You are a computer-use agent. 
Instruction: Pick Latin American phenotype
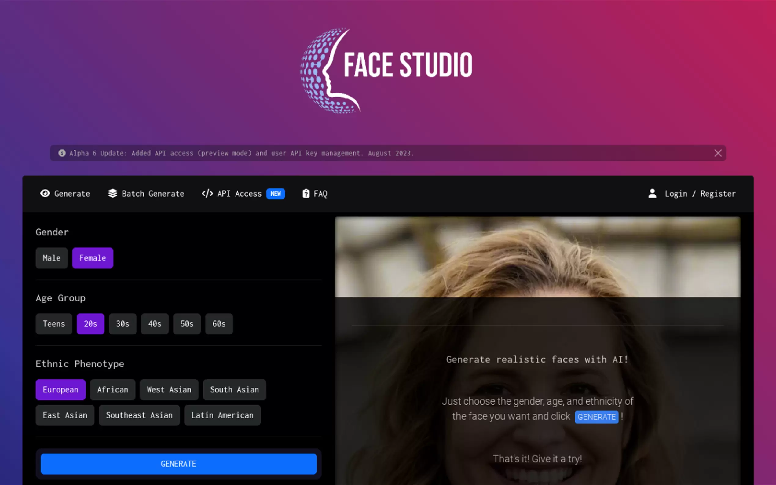[x=222, y=415]
